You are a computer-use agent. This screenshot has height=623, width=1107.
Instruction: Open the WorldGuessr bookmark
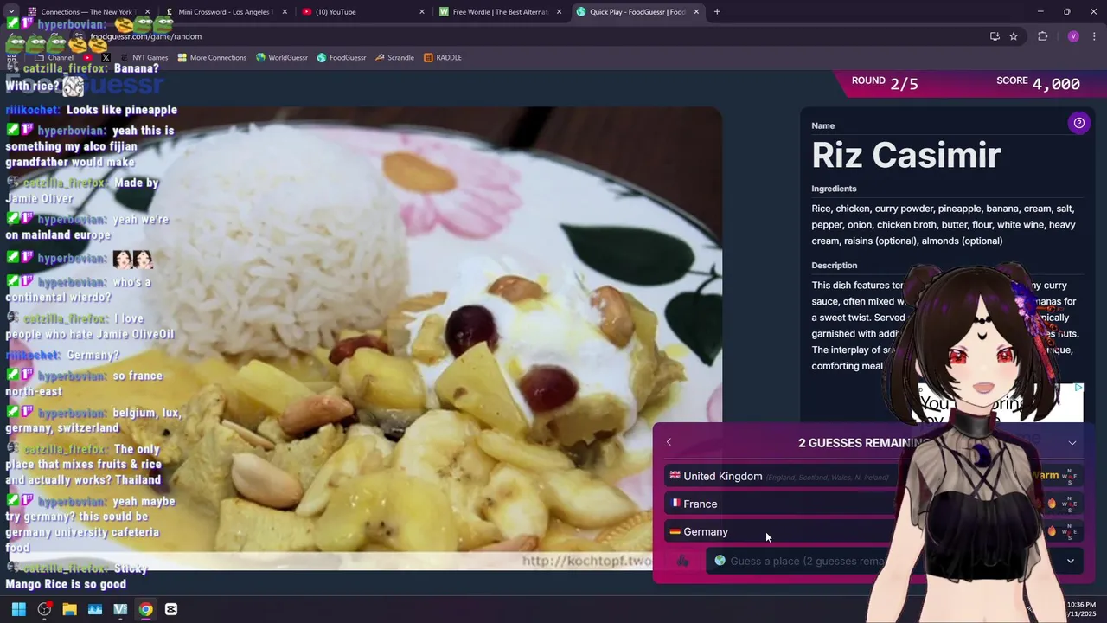pos(282,57)
